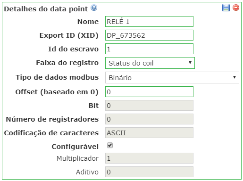Toggle the Configurável checkbox

click(x=110, y=145)
